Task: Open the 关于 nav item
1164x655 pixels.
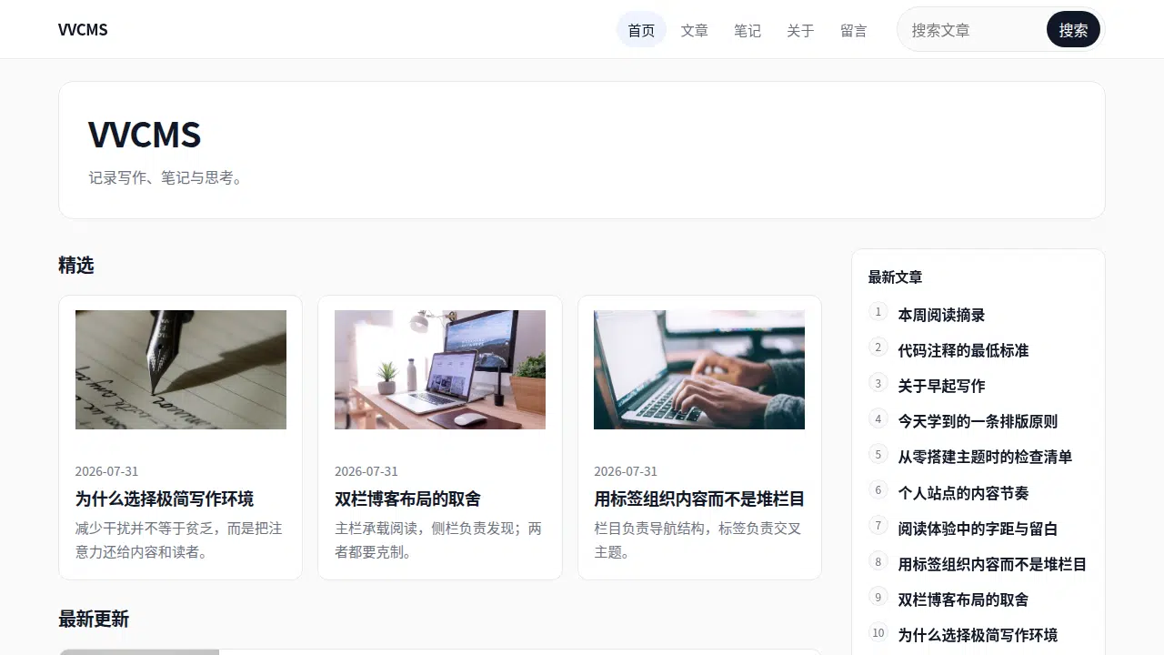Action: [800, 30]
